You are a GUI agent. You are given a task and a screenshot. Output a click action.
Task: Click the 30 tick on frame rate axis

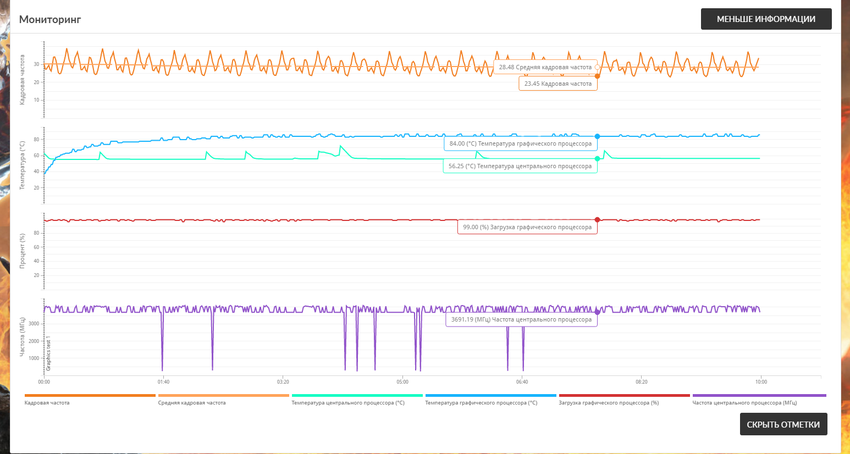point(37,64)
